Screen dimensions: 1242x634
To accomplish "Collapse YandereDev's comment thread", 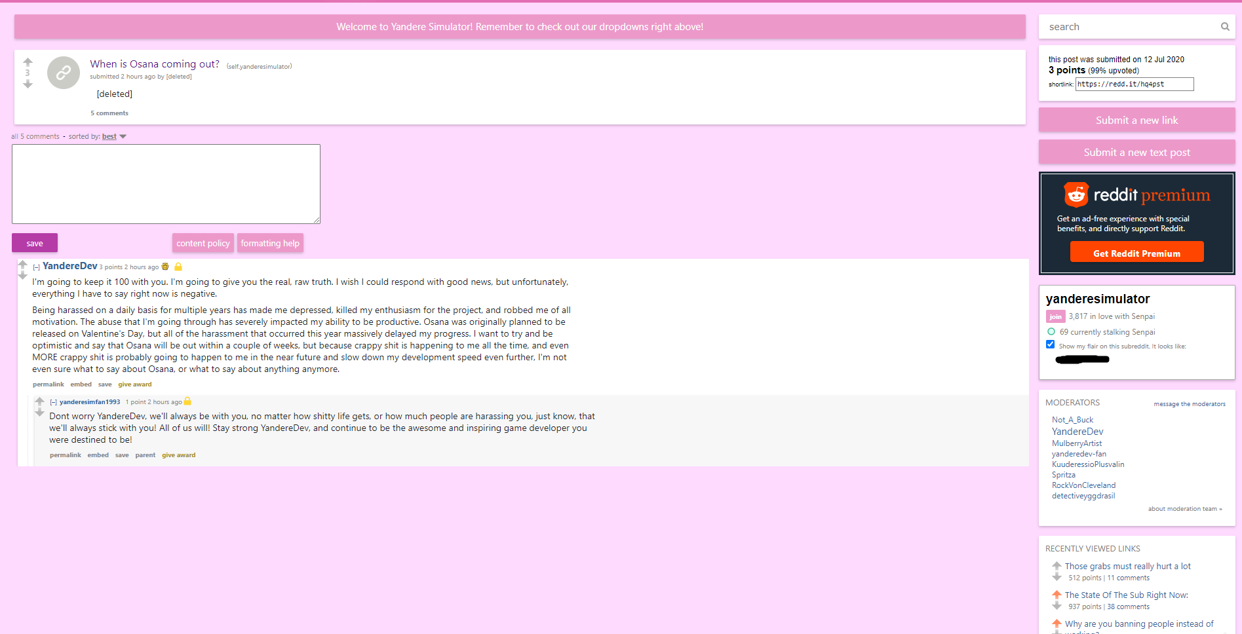I will 37,267.
